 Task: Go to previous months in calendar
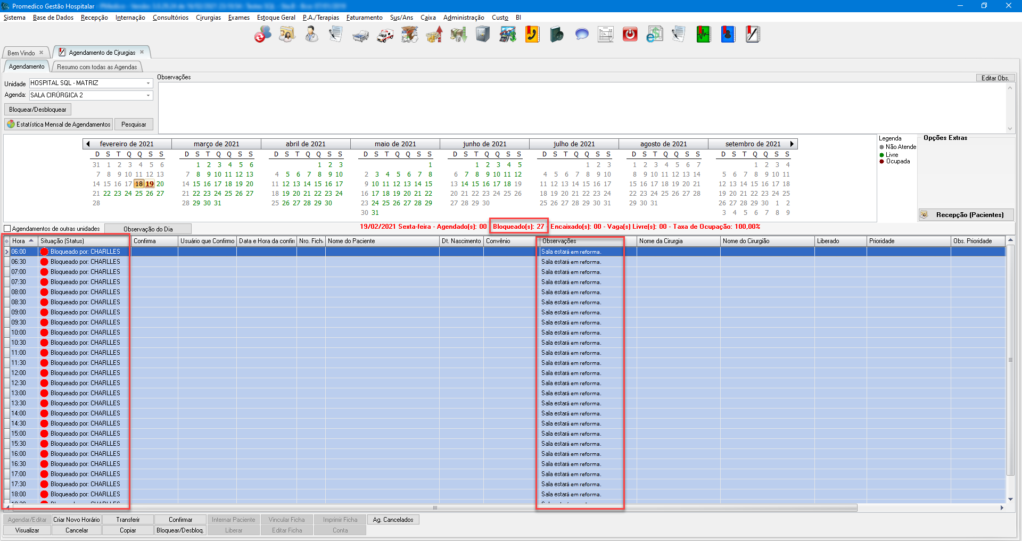[x=88, y=144]
